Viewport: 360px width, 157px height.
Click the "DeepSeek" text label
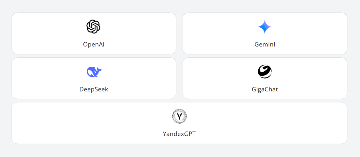point(94,89)
